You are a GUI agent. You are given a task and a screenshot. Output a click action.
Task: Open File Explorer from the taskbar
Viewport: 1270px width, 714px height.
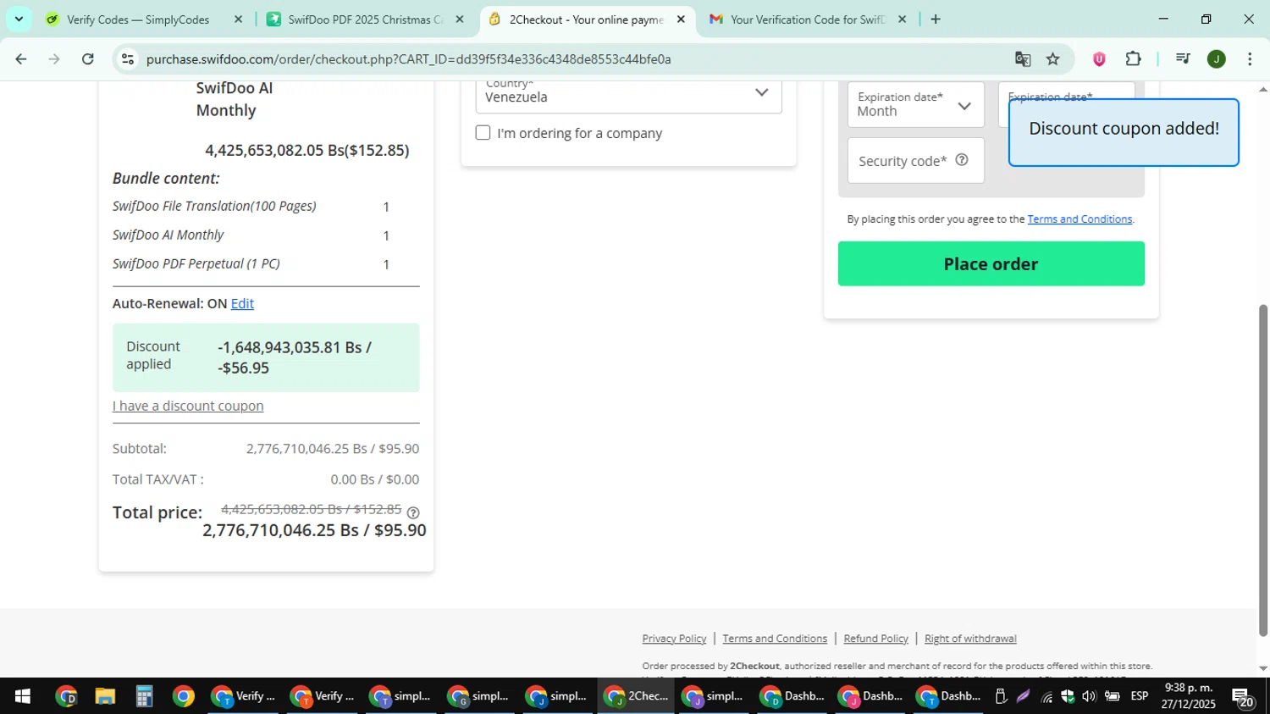pyautogui.click(x=105, y=697)
